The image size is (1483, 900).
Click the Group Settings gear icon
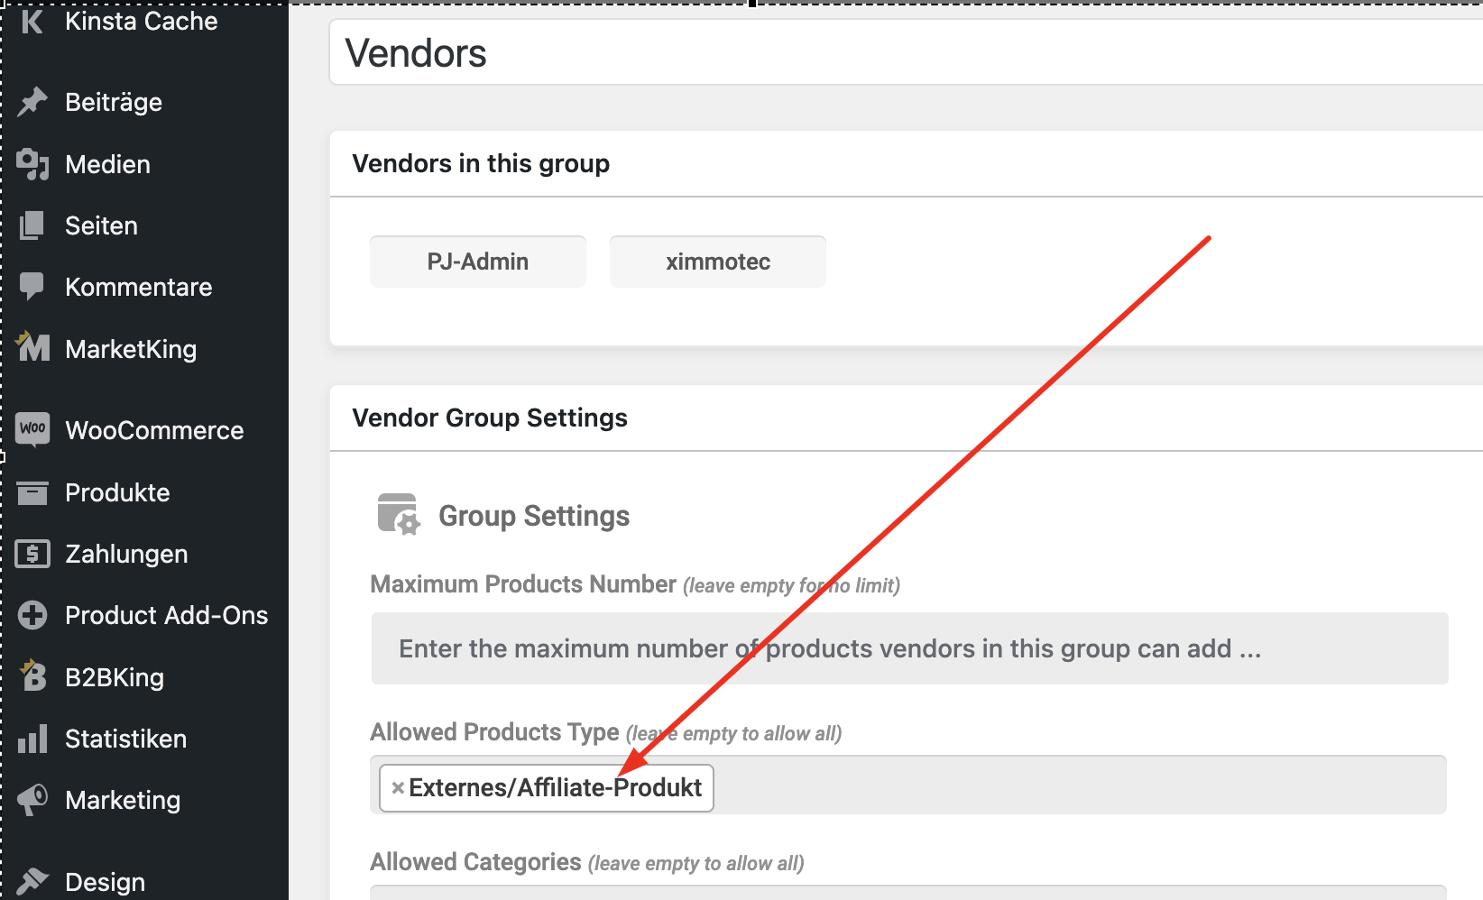(399, 515)
